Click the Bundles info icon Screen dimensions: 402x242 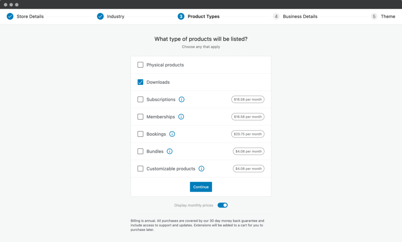(170, 151)
